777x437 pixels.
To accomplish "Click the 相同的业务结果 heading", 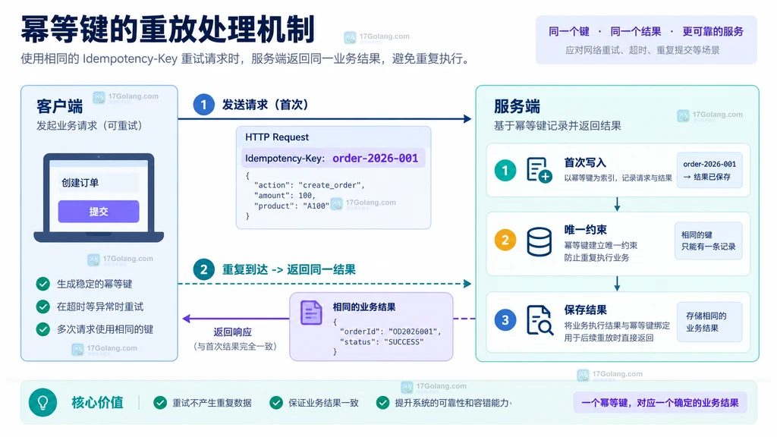I will point(364,307).
